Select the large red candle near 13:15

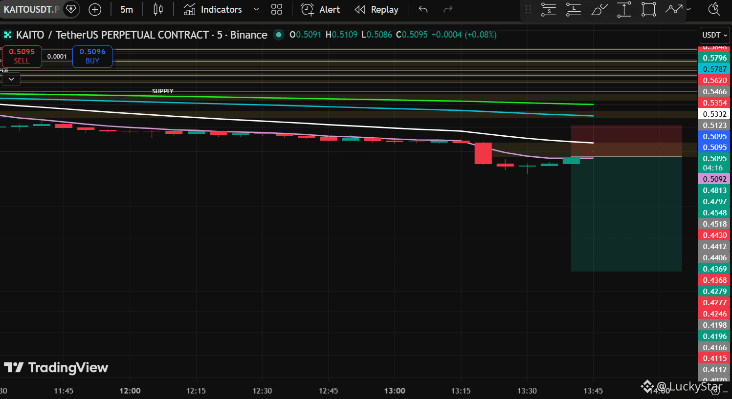(483, 153)
